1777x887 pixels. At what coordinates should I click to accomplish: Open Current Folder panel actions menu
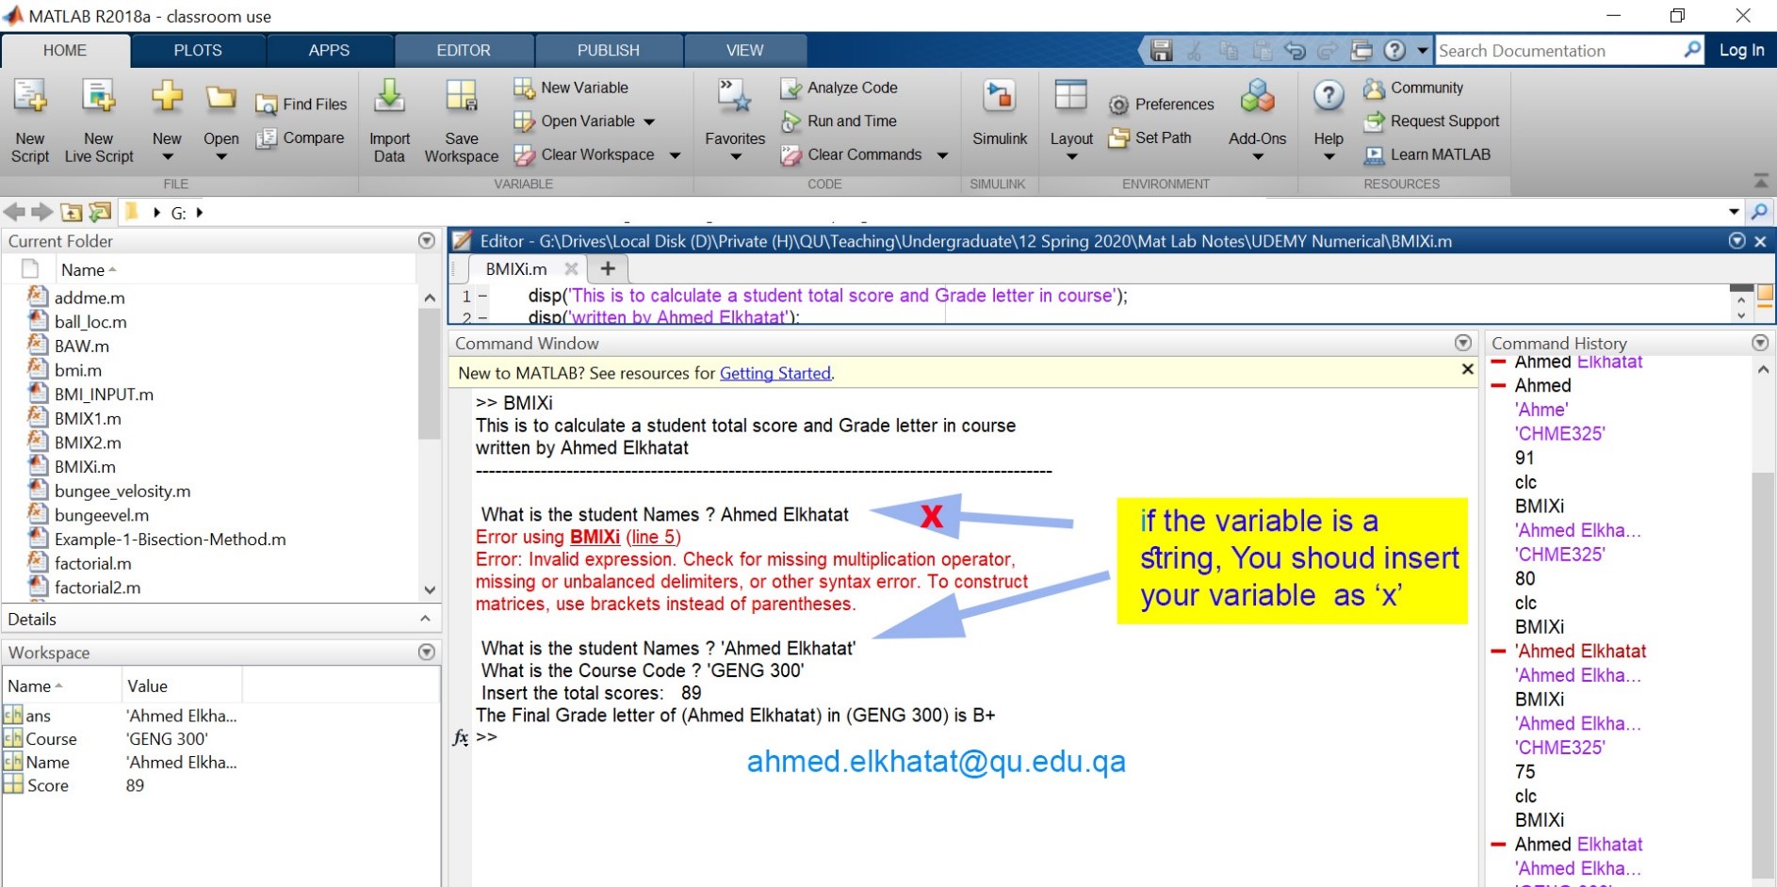(426, 241)
